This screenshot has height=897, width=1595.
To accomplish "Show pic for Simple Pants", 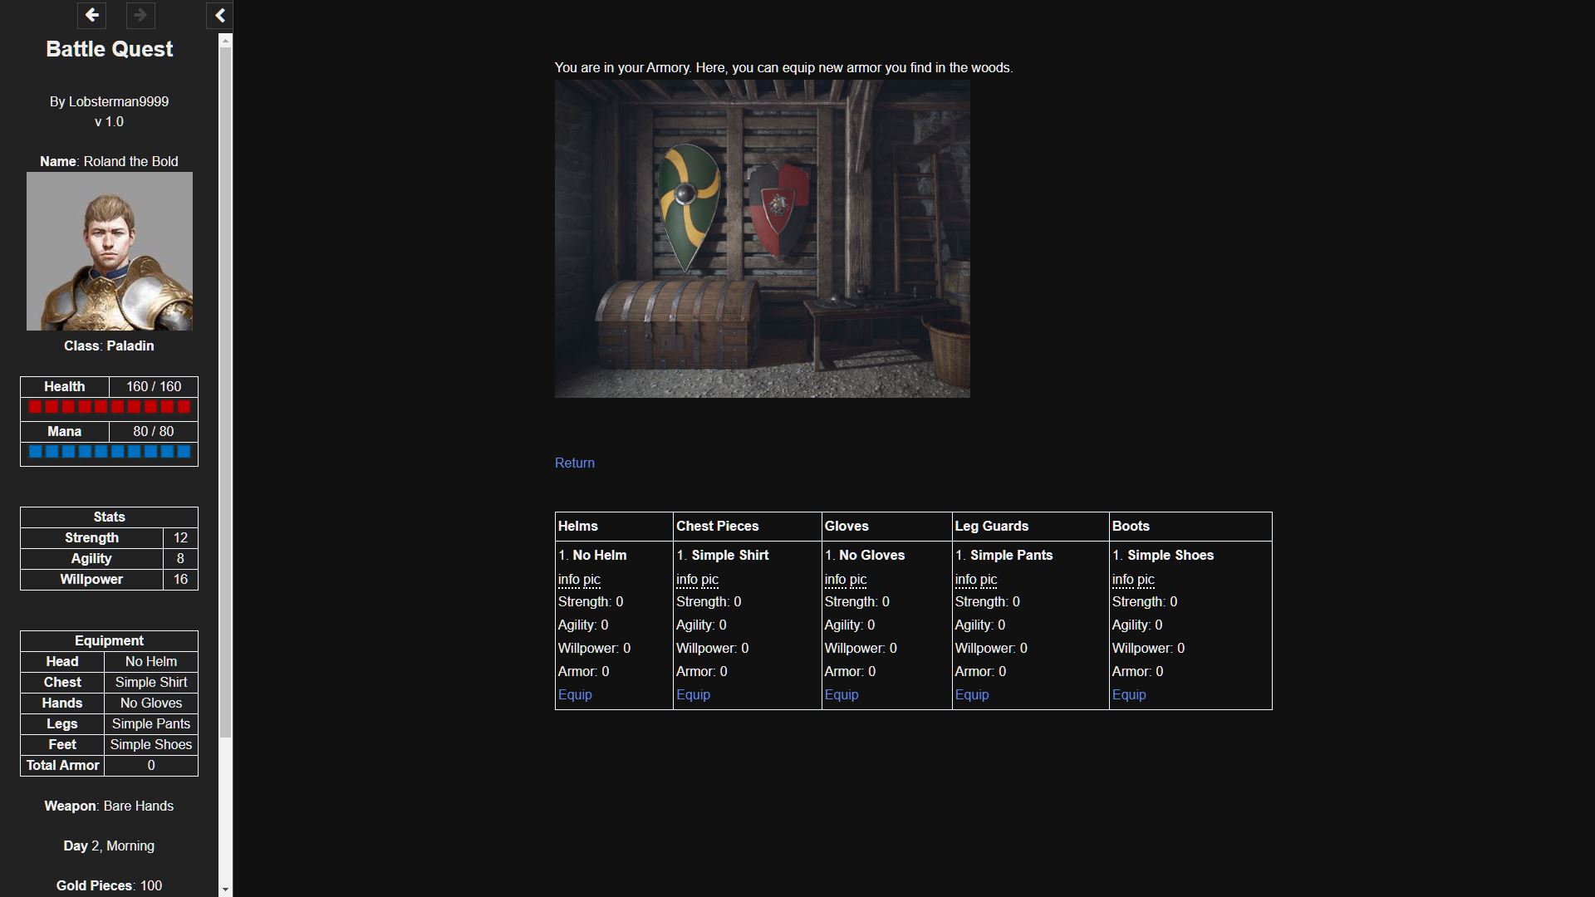I will 988,580.
